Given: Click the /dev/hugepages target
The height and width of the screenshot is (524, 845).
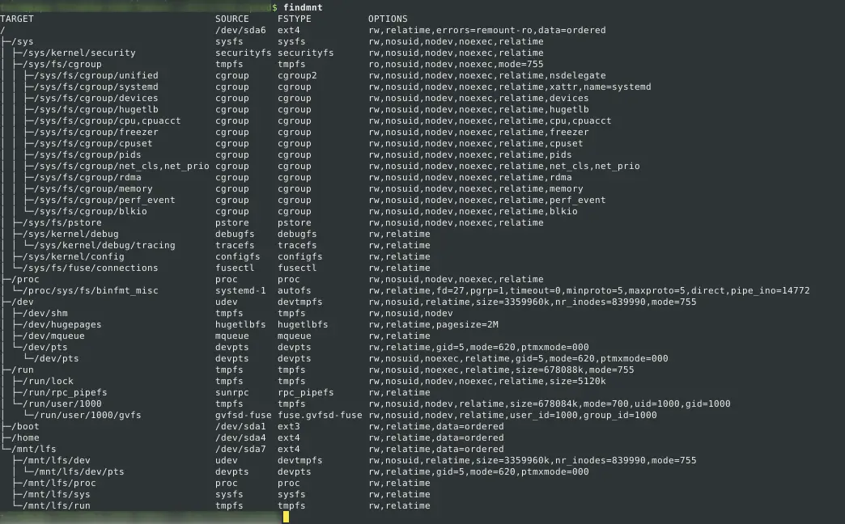Looking at the screenshot, I should pos(62,324).
